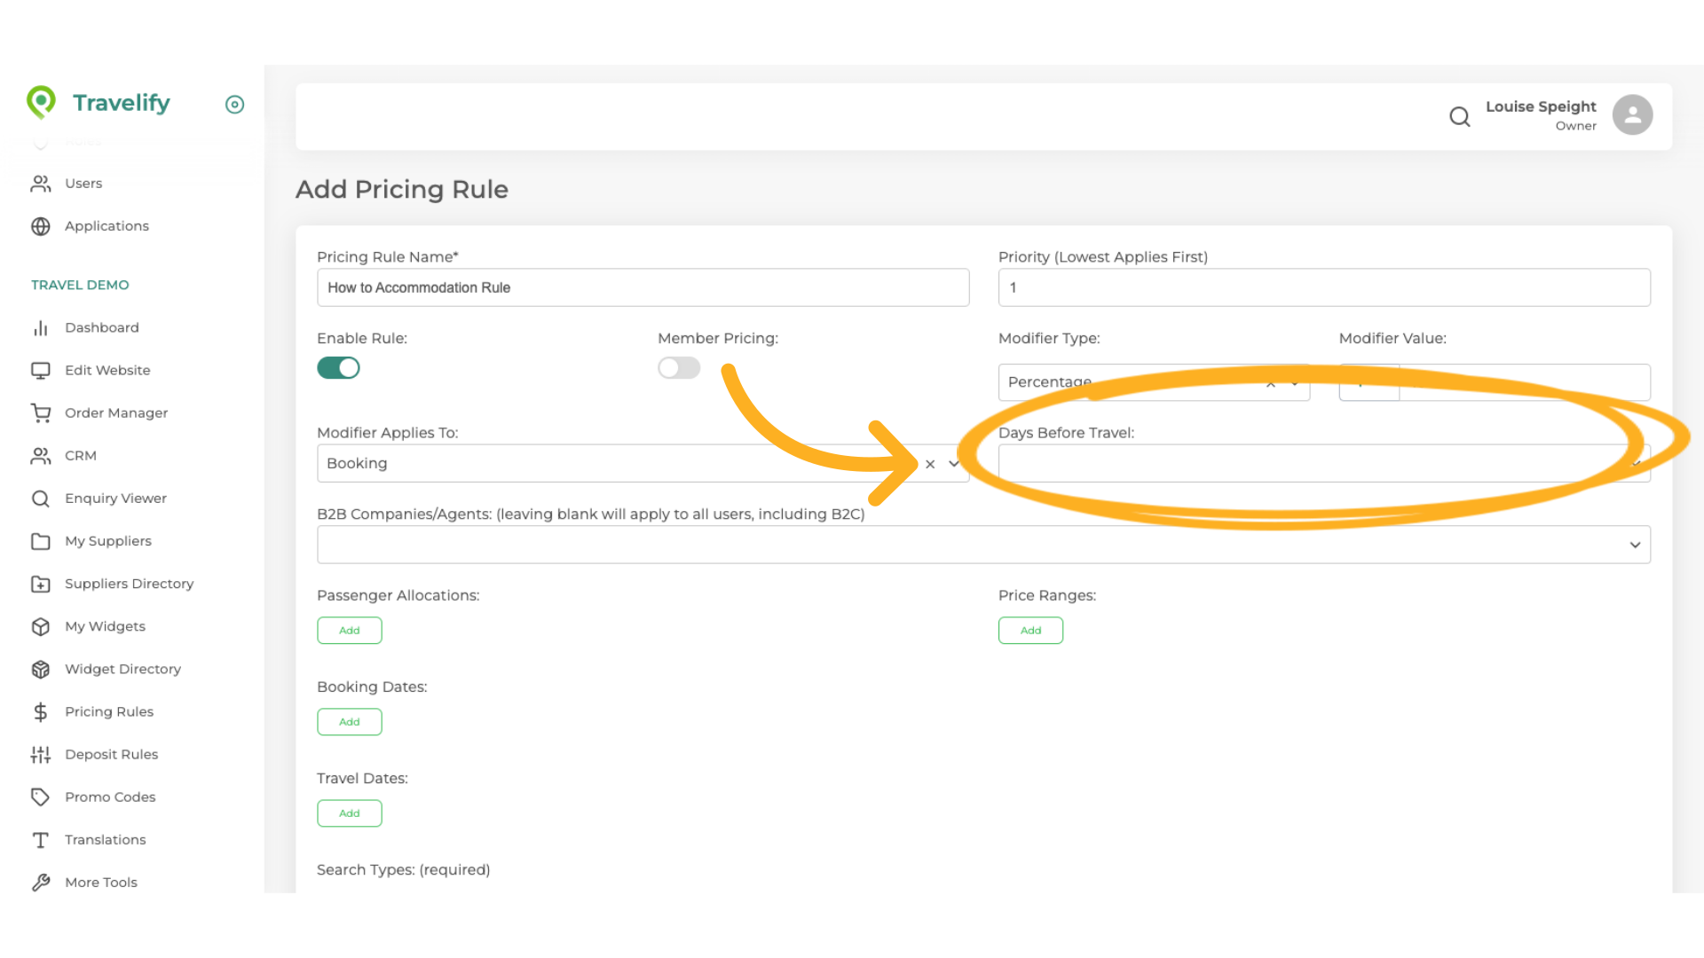Screen dimensions: 1704x958
Task: Click the Deposit Rules sliders icon
Action: (x=41, y=754)
